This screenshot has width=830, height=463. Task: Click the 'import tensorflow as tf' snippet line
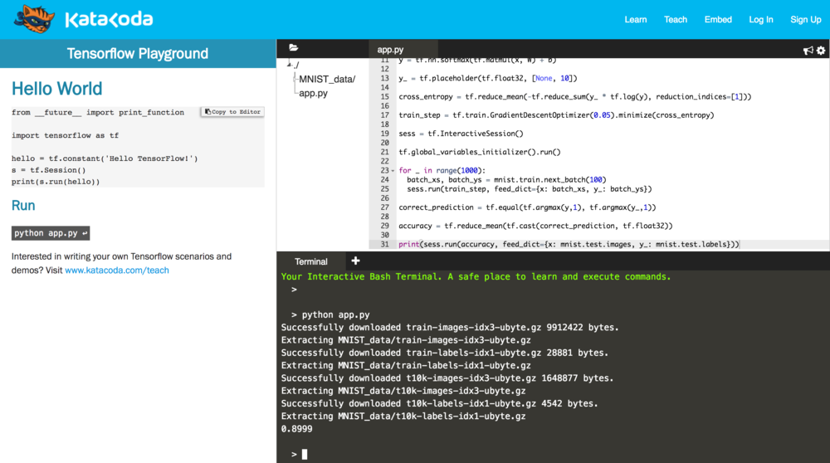click(65, 135)
